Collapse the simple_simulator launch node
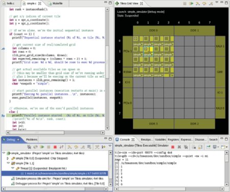Screen dimensions: 230x192 (x=4, y=153)
